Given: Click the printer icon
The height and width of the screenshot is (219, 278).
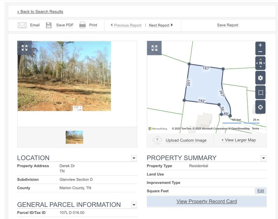Looking at the screenshot, I should [82, 25].
